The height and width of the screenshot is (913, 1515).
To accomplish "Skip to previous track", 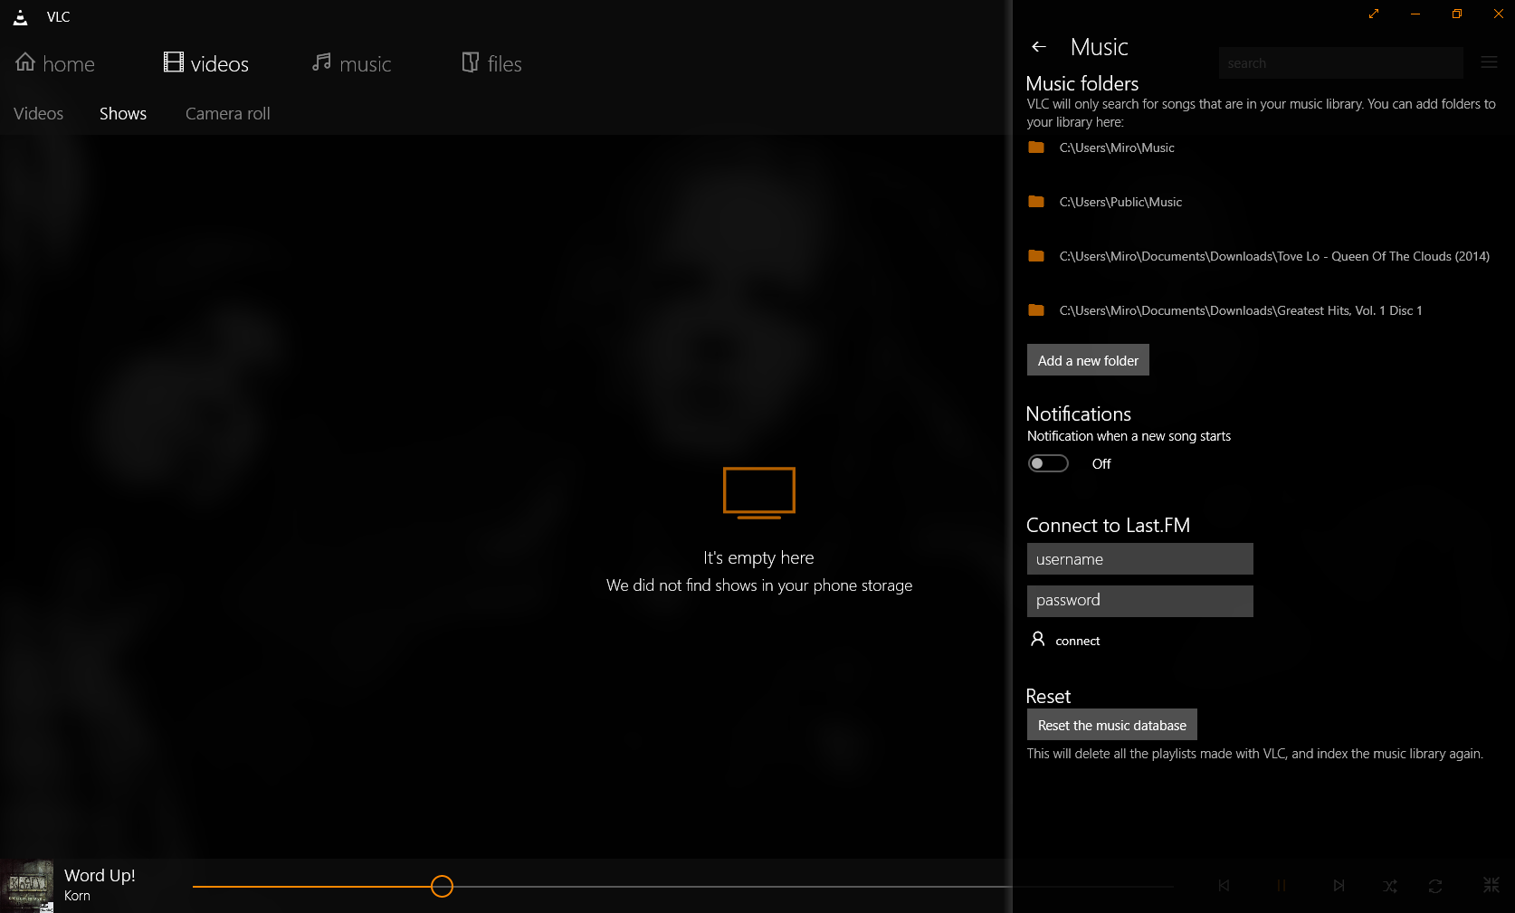I will click(x=1224, y=886).
